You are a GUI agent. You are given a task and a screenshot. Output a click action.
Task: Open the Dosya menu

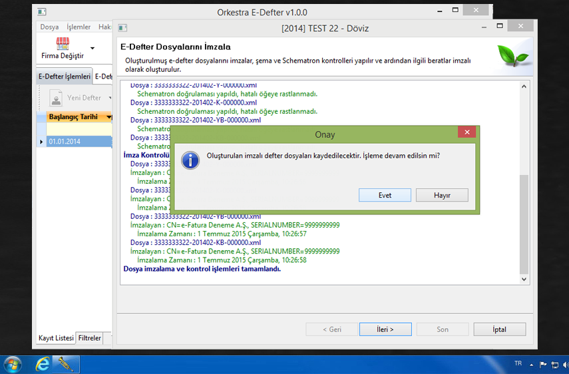click(49, 27)
